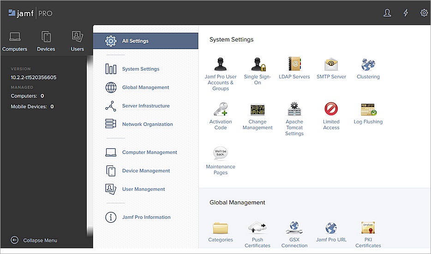This screenshot has height=254, width=431.
Task: Open Jamf Pro Information section
Action: [x=146, y=217]
